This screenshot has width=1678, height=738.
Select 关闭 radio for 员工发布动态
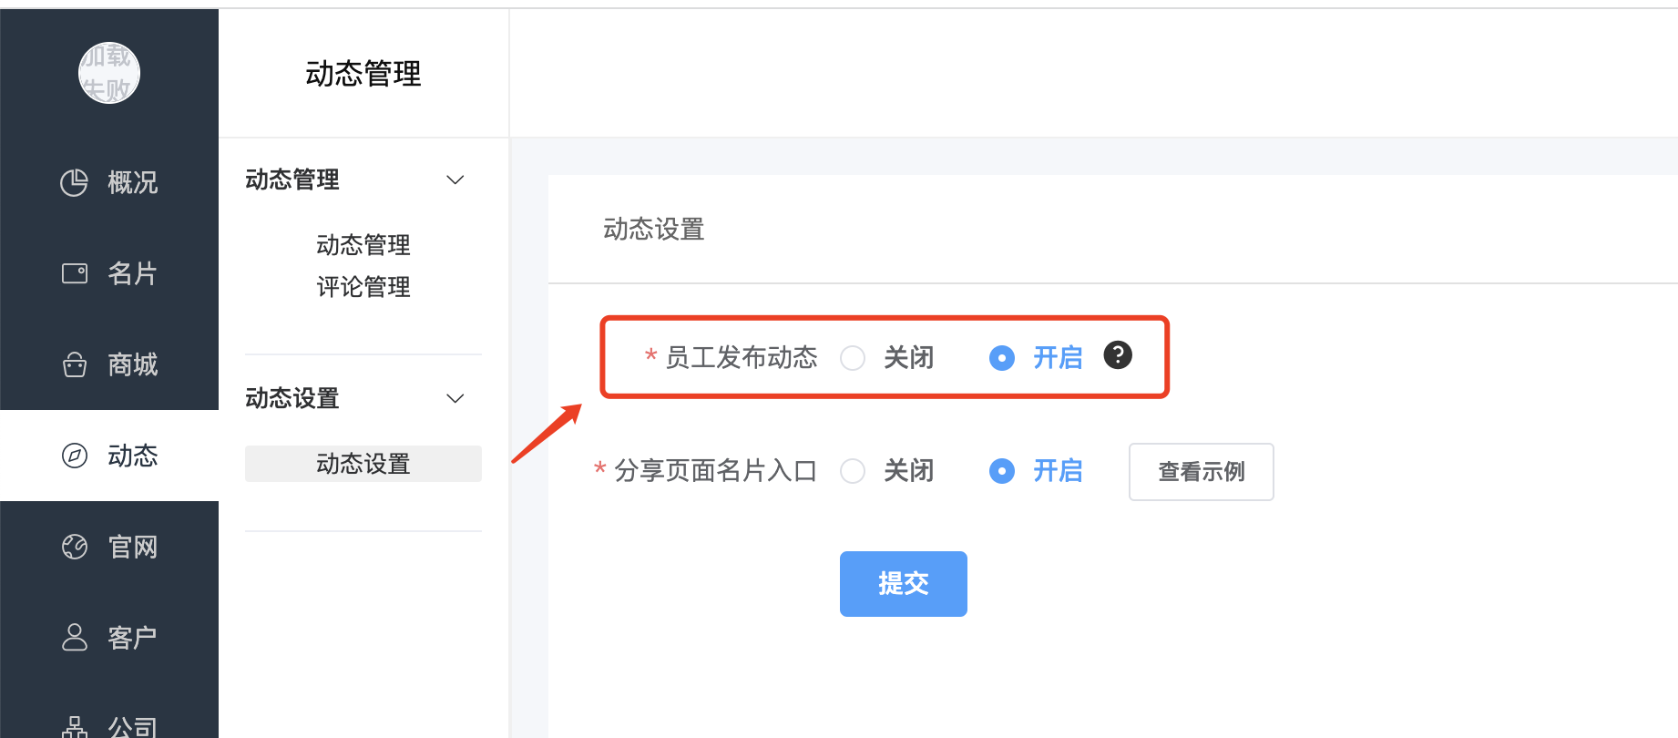[x=853, y=358]
